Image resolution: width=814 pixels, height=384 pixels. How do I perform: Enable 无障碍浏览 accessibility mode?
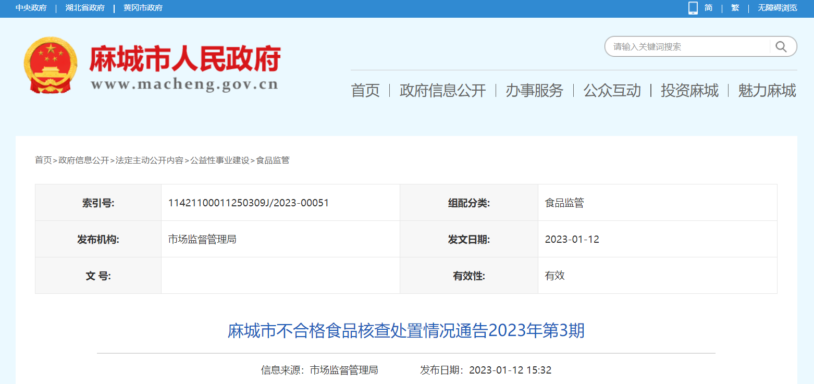777,8
